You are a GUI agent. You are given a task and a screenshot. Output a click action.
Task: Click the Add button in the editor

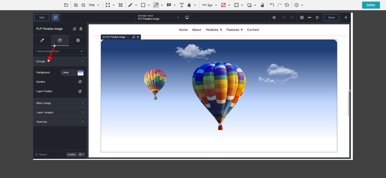coord(42,17)
